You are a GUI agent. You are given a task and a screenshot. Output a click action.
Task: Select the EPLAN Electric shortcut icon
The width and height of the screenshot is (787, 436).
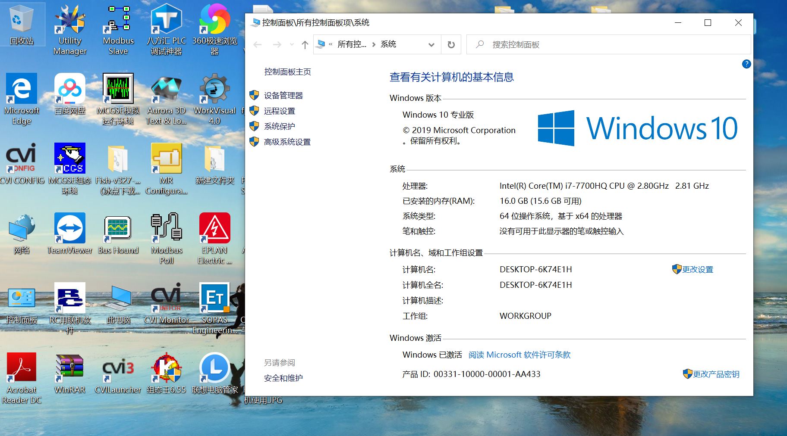[x=214, y=229]
